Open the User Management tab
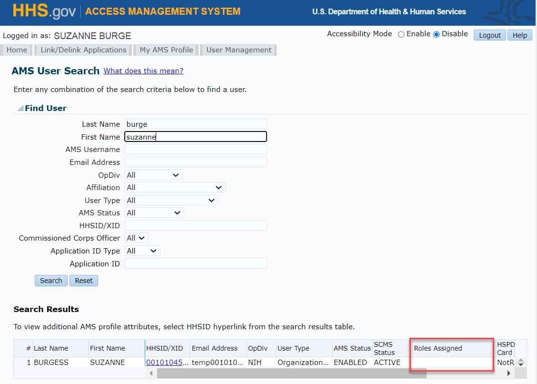Image resolution: width=537 pixels, height=384 pixels. pyautogui.click(x=239, y=50)
